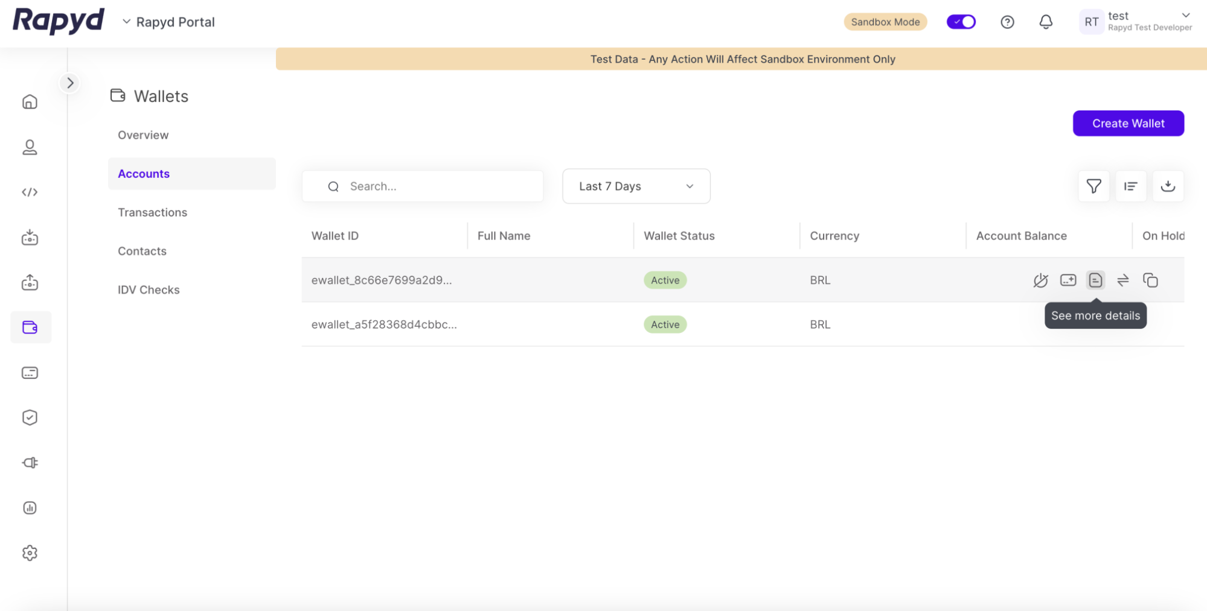
Task: Select the wallet icon in sidebar
Action: tap(30, 328)
